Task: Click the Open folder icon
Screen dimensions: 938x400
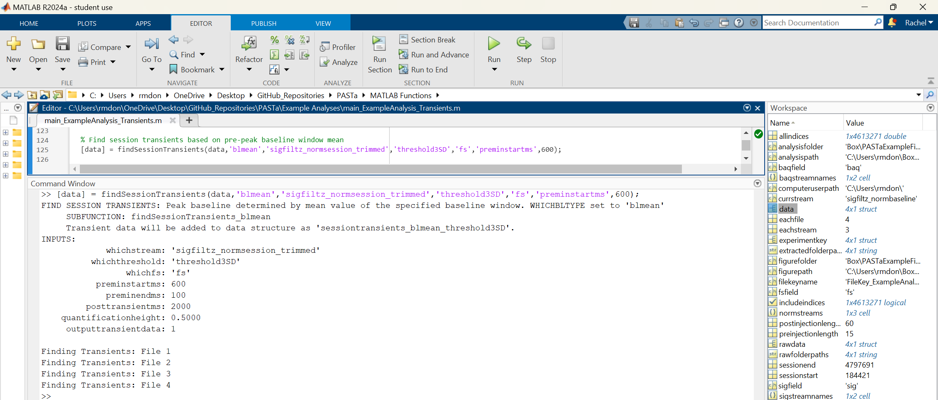Action: (38, 44)
